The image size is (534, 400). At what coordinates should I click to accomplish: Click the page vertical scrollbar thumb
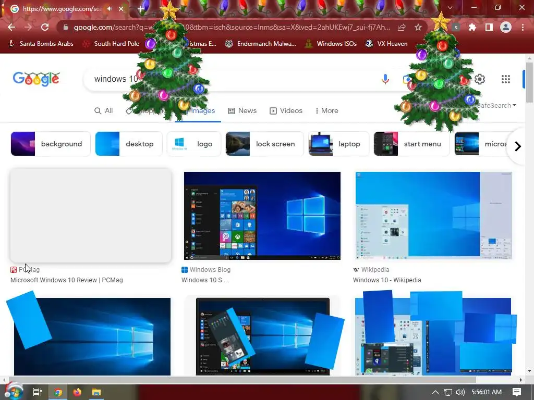[529, 82]
